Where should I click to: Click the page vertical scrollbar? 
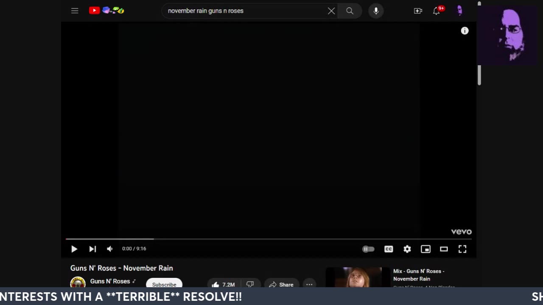pyautogui.click(x=479, y=75)
